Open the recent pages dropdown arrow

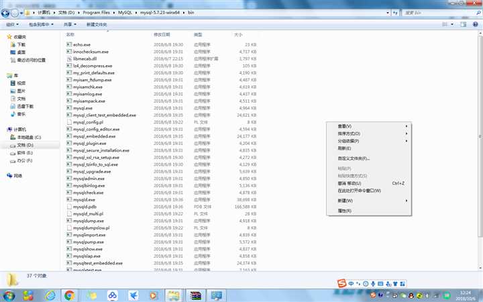21,13
